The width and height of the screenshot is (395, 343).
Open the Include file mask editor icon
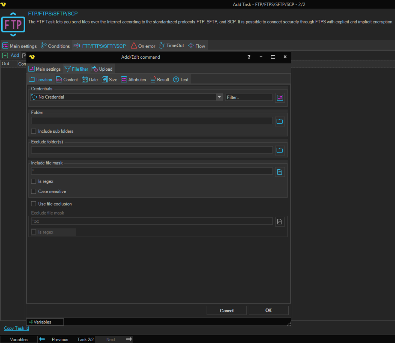(280, 172)
